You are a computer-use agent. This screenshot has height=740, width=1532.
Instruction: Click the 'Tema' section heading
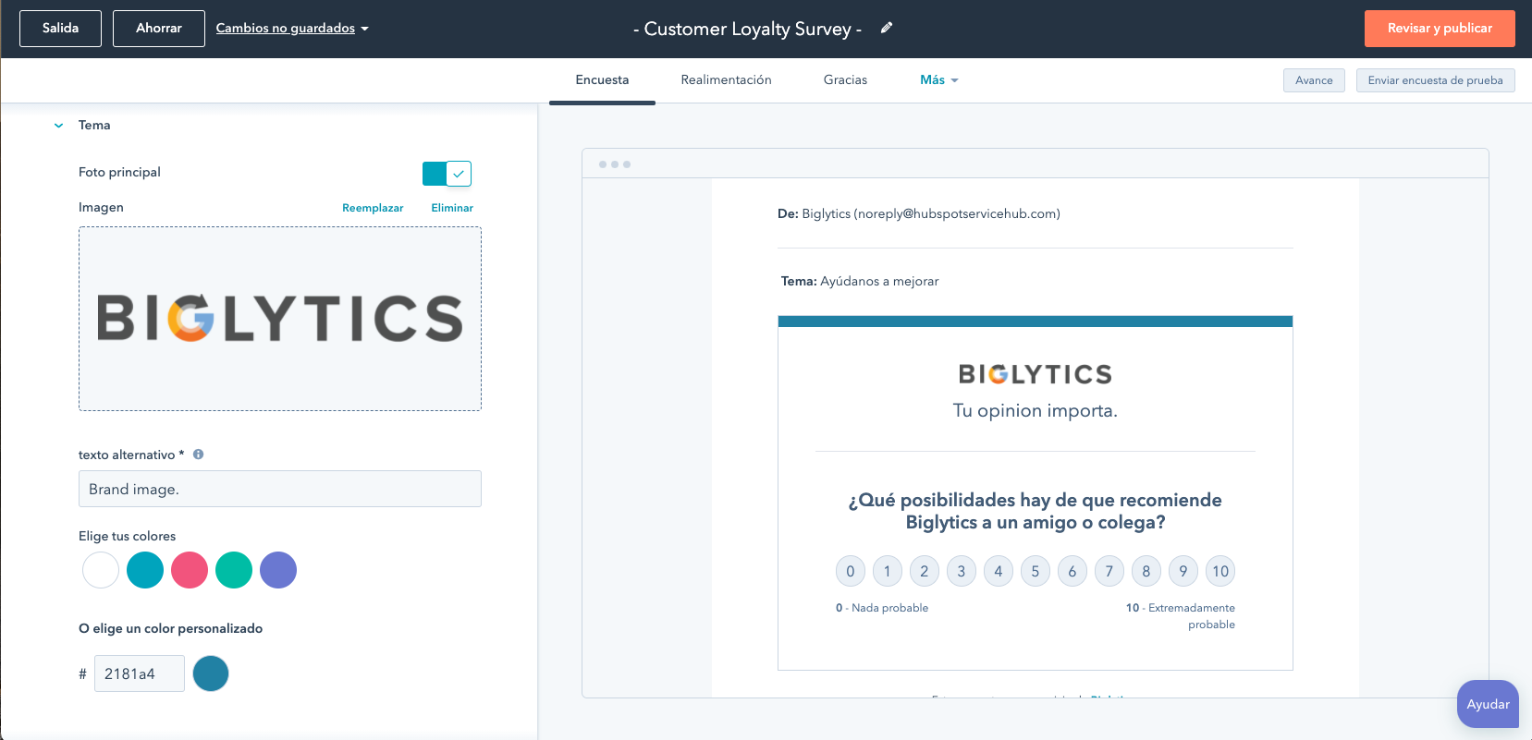(94, 125)
